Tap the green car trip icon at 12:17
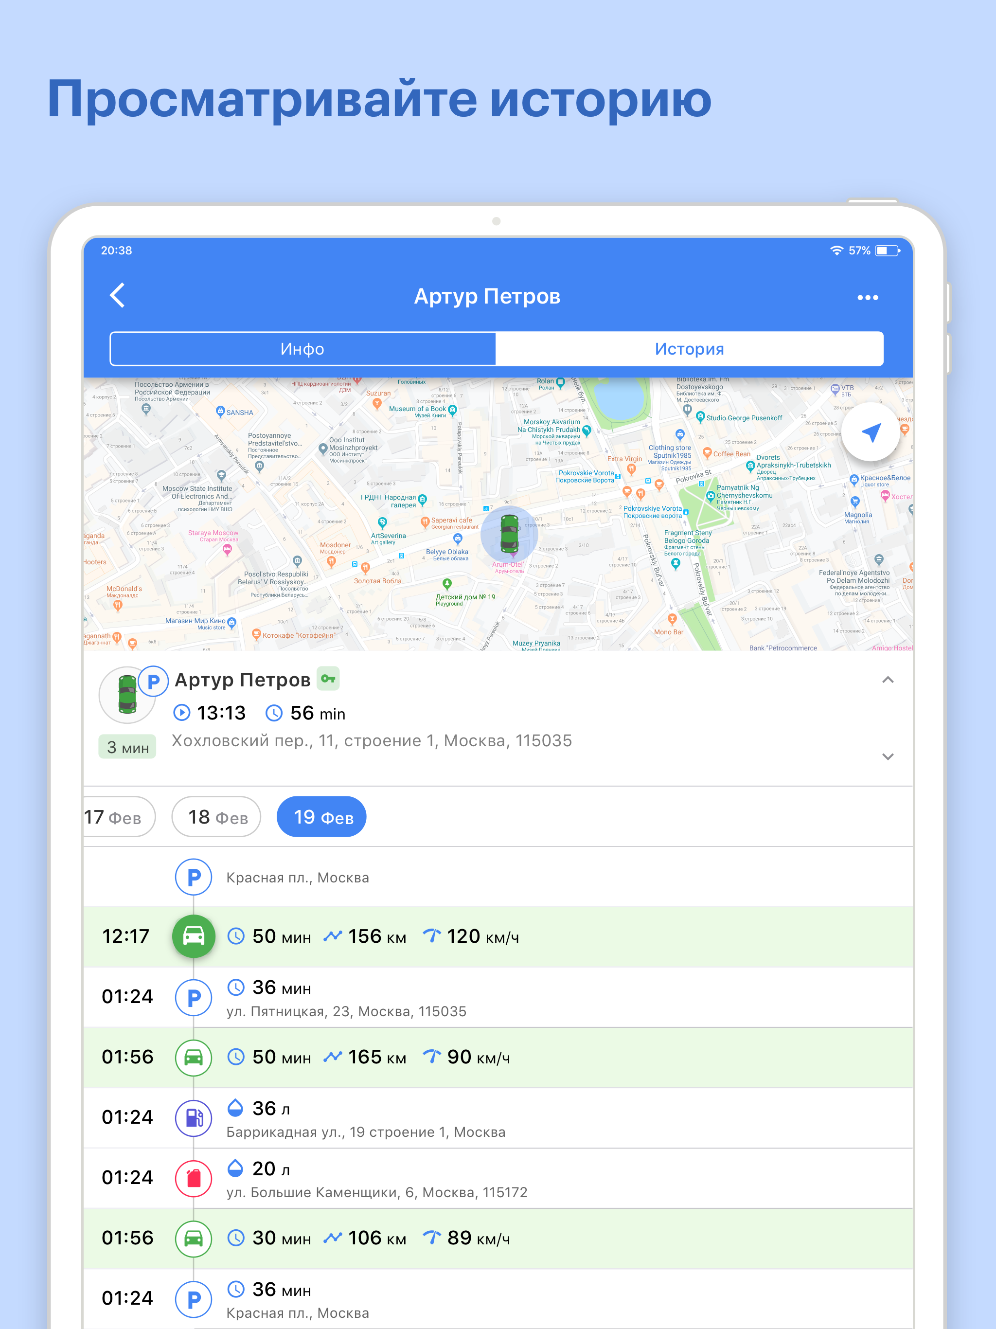Viewport: 996px width, 1329px height. tap(194, 936)
